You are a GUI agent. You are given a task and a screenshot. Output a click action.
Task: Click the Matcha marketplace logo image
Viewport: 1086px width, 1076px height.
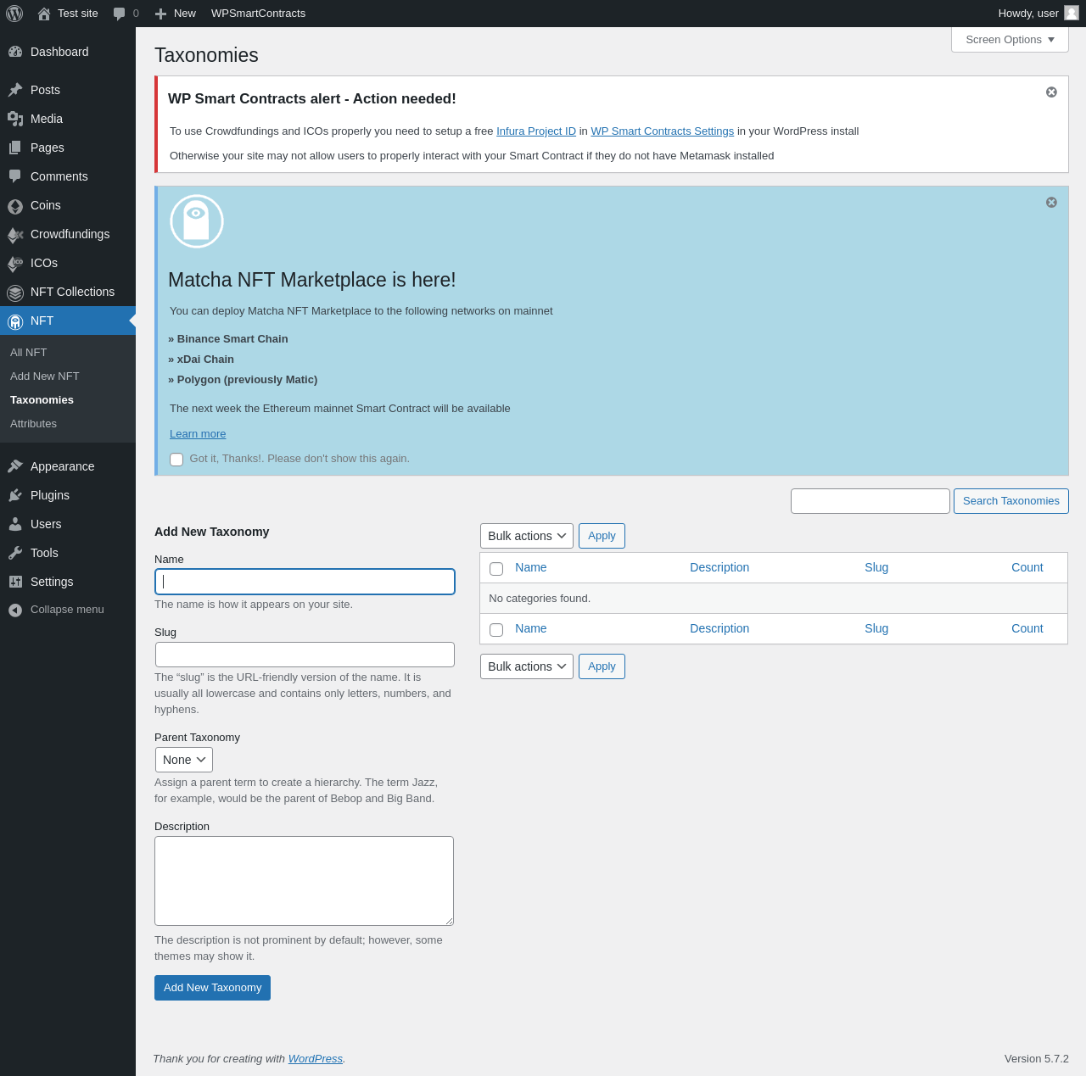[197, 221]
